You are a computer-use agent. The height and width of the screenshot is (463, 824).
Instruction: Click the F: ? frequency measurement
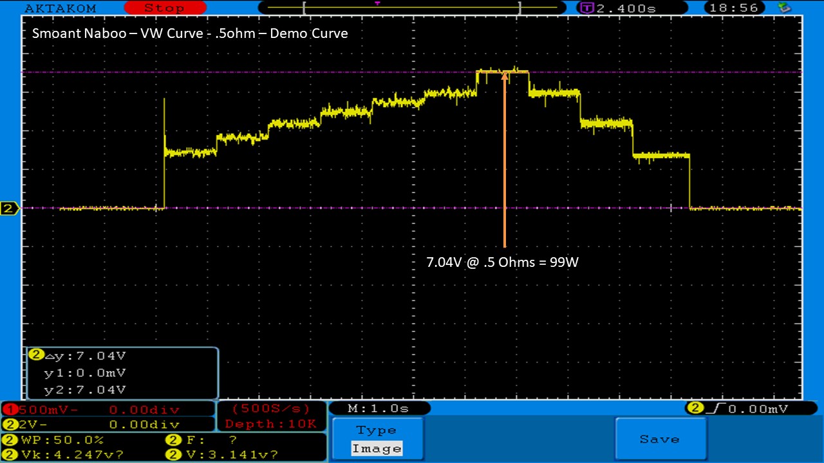coord(211,440)
